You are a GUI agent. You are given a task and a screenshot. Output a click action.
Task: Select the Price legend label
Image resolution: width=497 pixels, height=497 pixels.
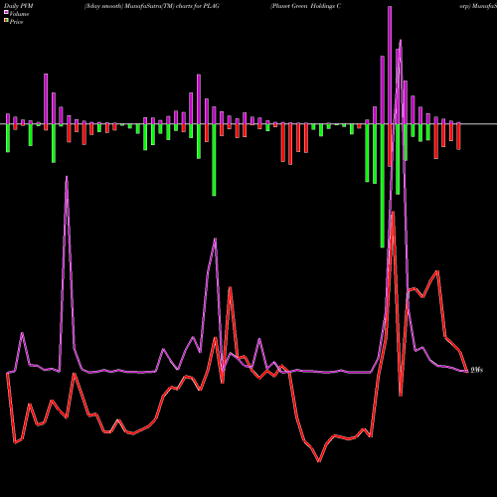pos(16,22)
